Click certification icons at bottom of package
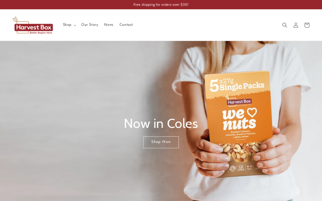This screenshot has width=322, height=201. (241, 168)
